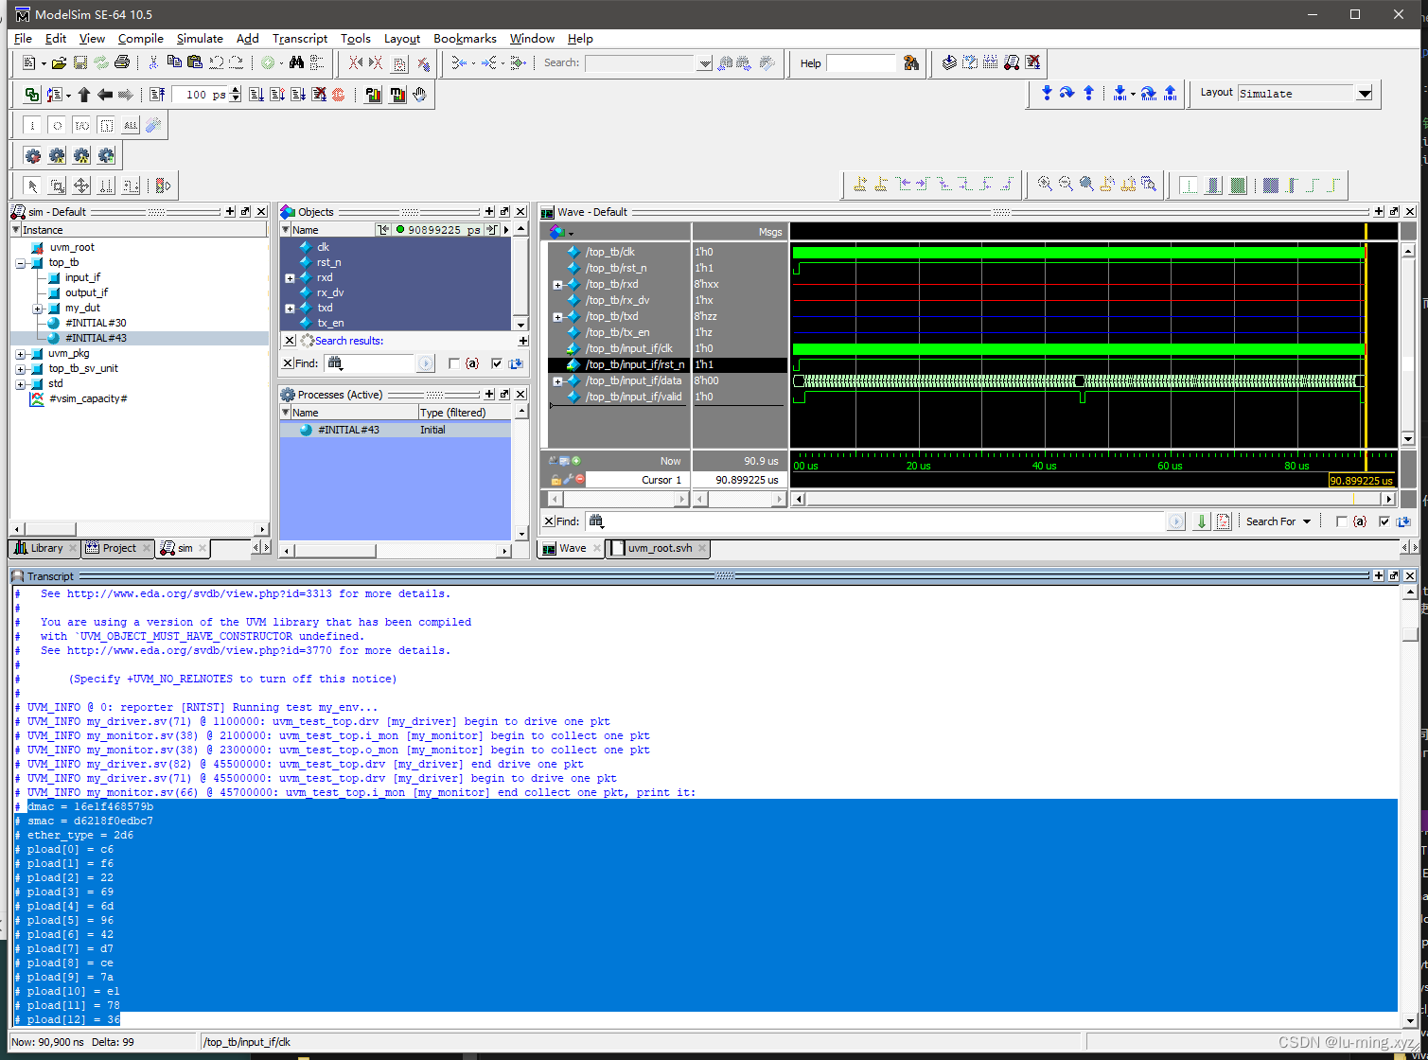1428x1060 pixels.
Task: Click the Wave horizontal scrollbar
Action: [1093, 499]
